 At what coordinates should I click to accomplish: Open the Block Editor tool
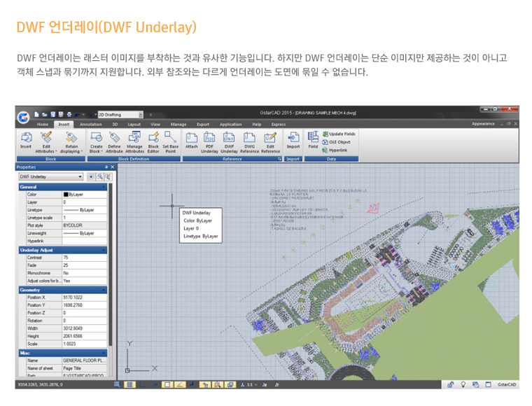[x=153, y=140]
